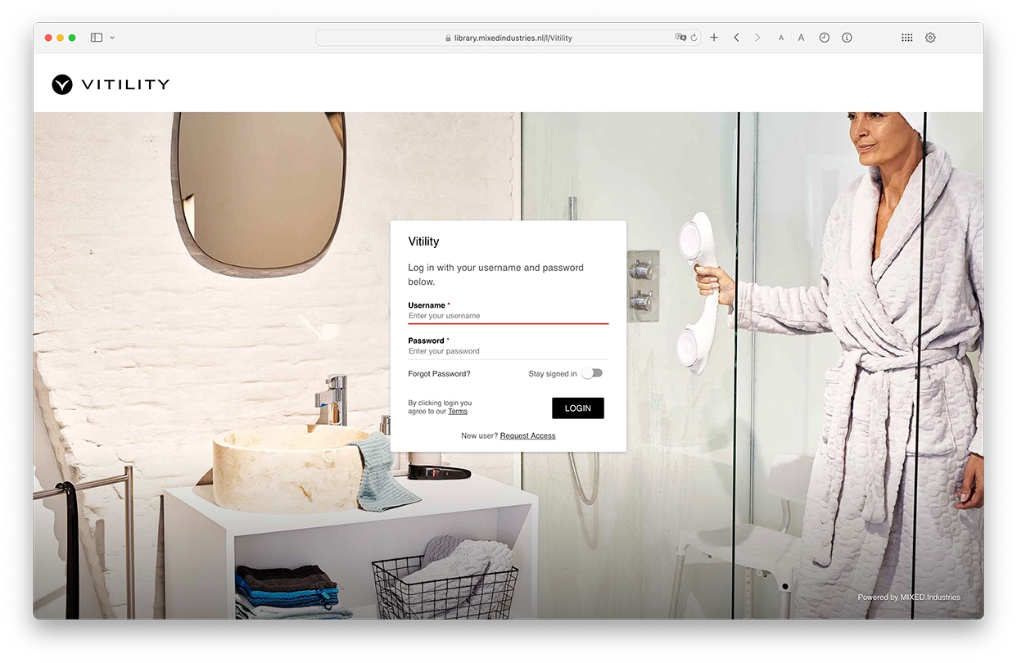Open history via the clock icon
The width and height of the screenshot is (1017, 663).
coord(825,38)
